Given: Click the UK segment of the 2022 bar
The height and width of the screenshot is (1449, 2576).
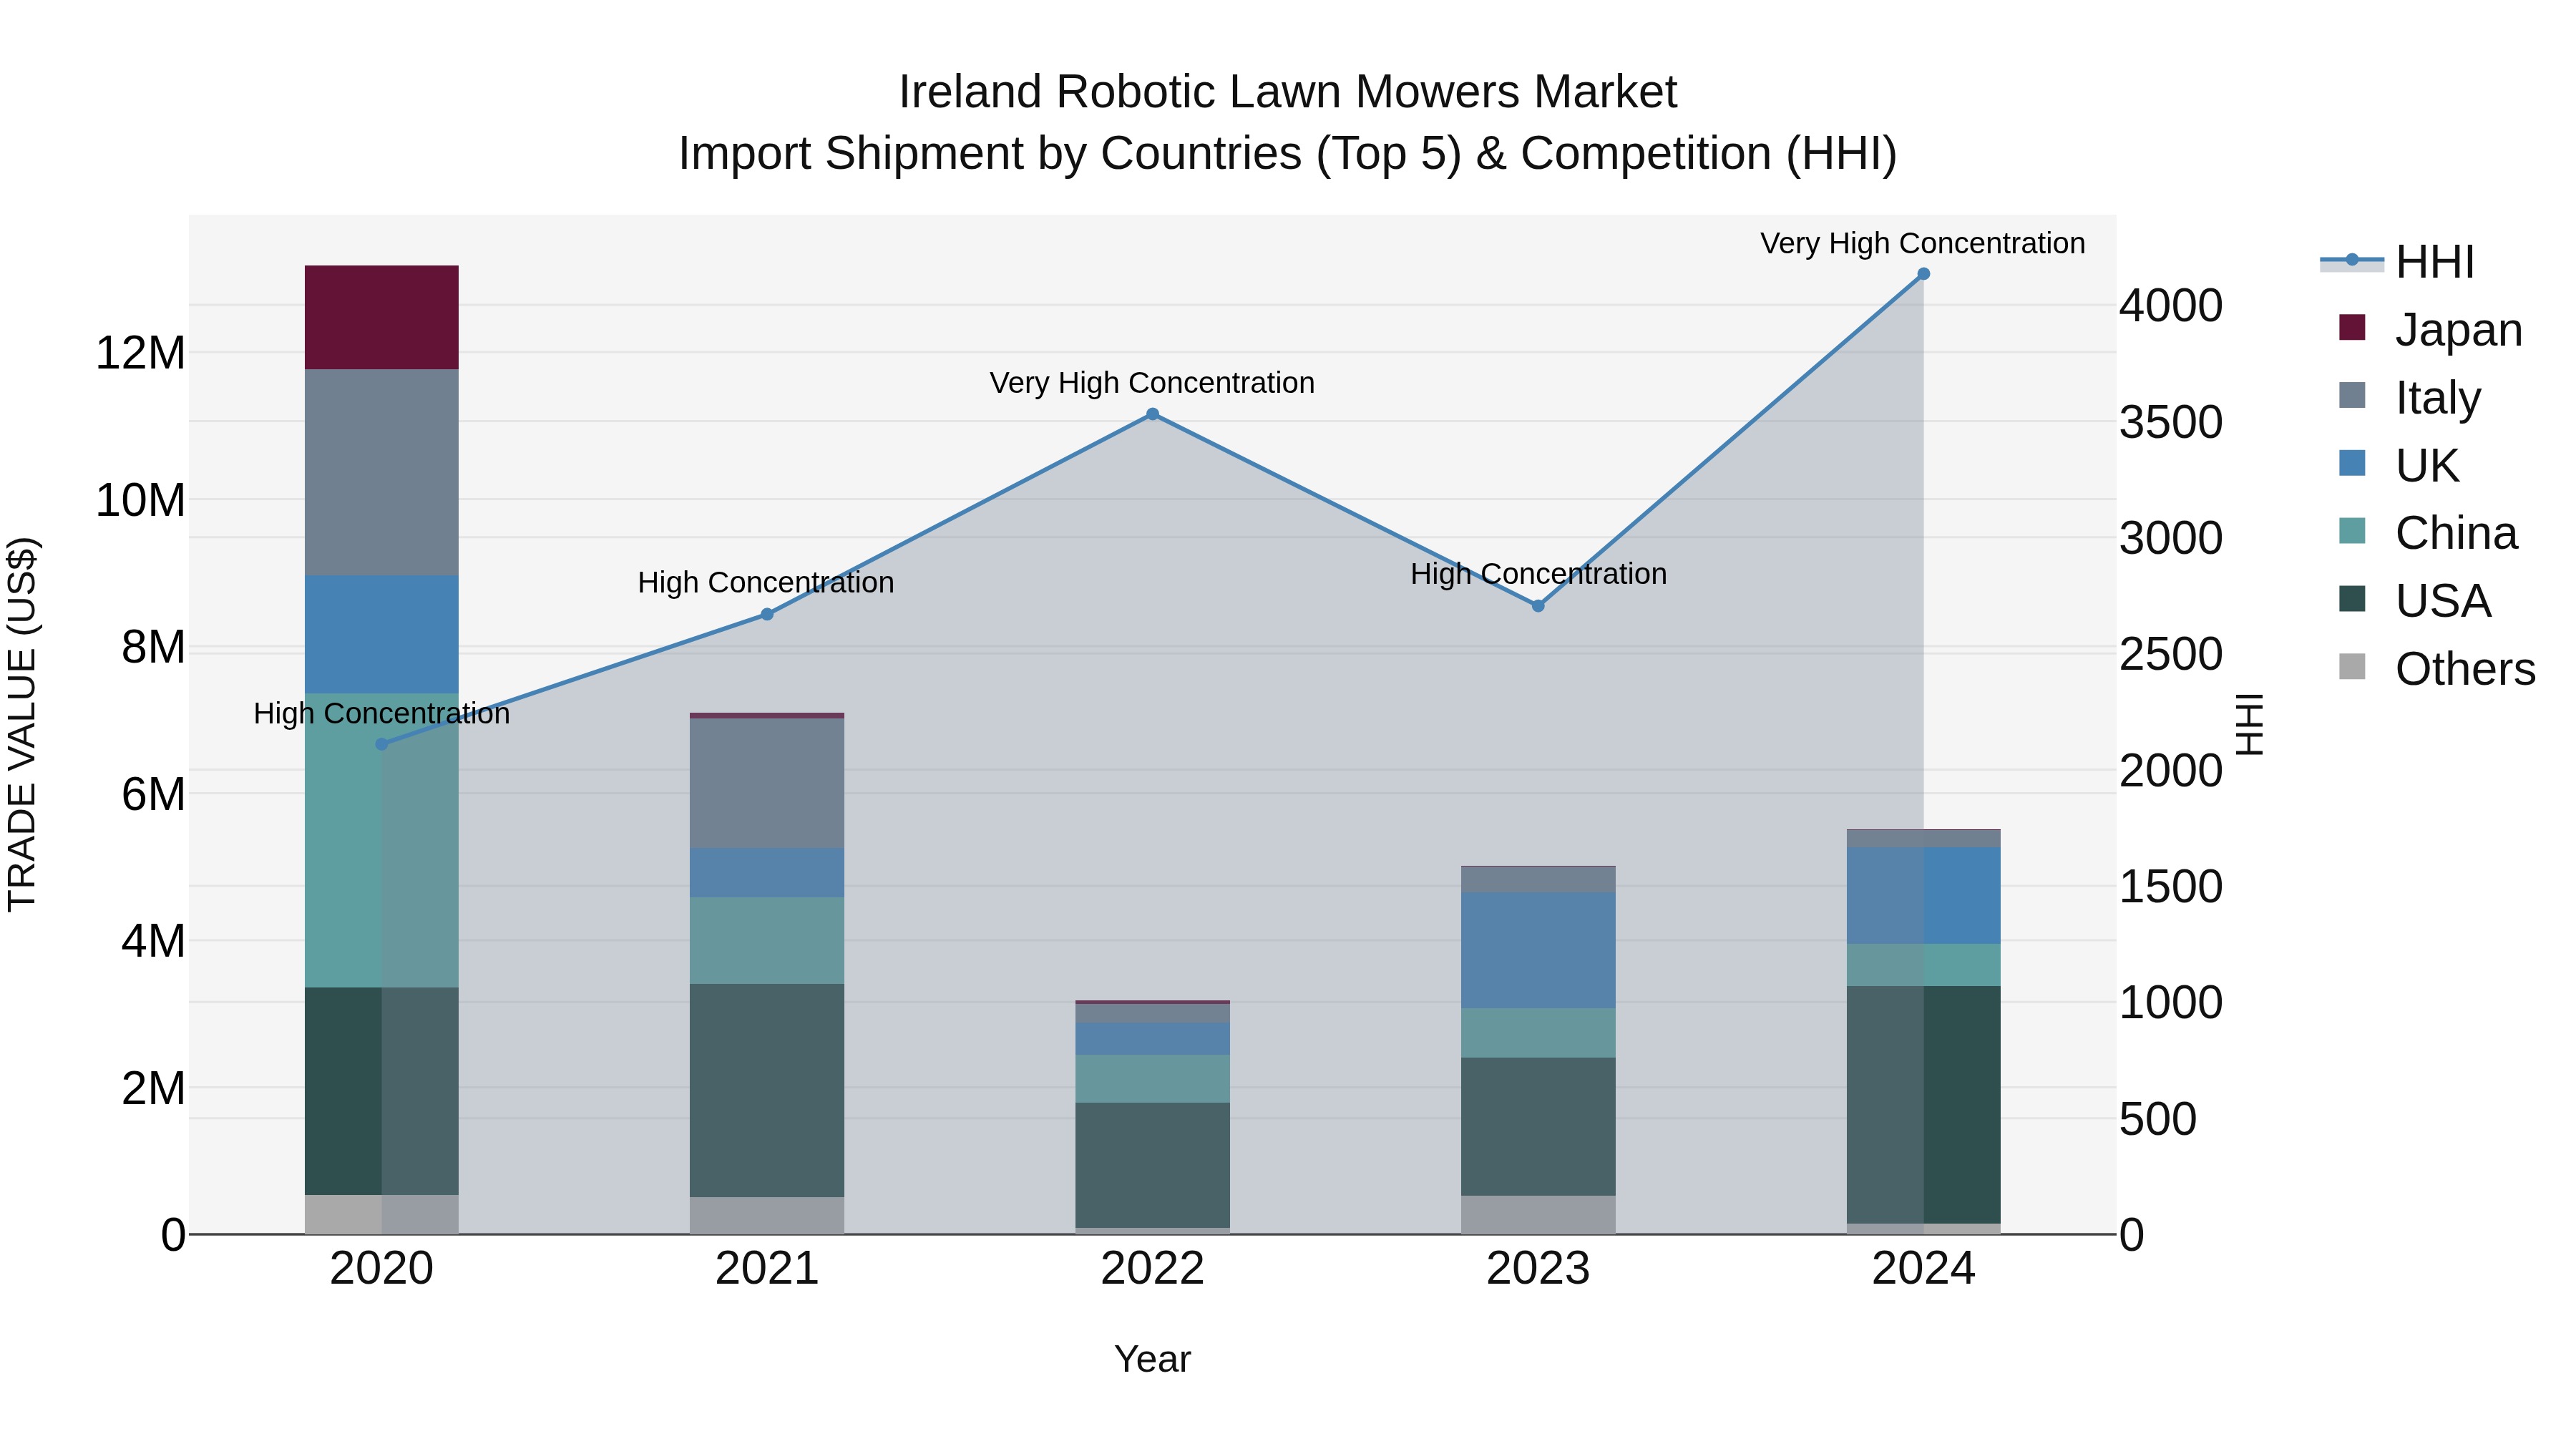Looking at the screenshot, I should (x=1152, y=1039).
